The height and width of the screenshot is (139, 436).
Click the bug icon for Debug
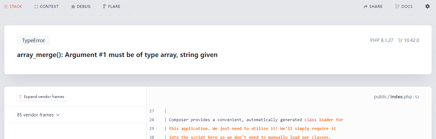tap(73, 7)
